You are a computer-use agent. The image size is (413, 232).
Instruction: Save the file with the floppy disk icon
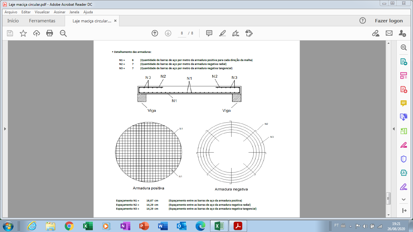click(10, 34)
